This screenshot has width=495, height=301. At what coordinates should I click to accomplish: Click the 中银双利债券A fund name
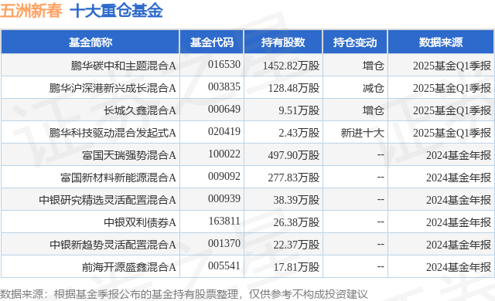pyautogui.click(x=140, y=222)
